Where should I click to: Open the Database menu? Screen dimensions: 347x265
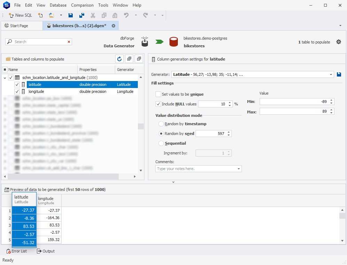click(x=58, y=5)
